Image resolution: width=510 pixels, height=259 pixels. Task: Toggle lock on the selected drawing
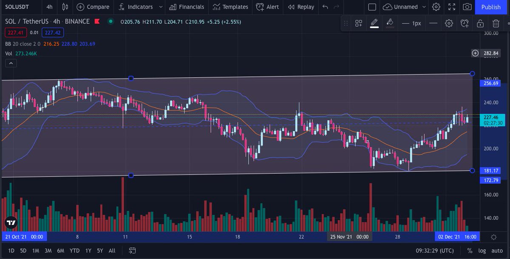[480, 23]
